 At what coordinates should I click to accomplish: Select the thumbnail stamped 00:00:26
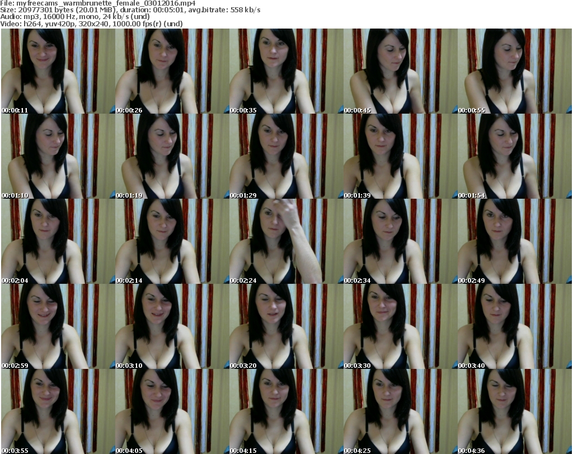(172, 71)
